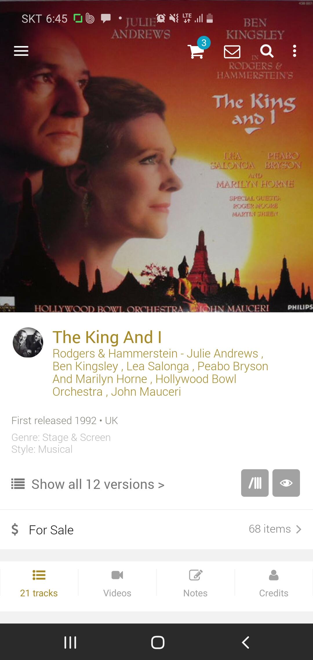Open Android recent apps button
The image size is (313, 660).
[x=70, y=642]
